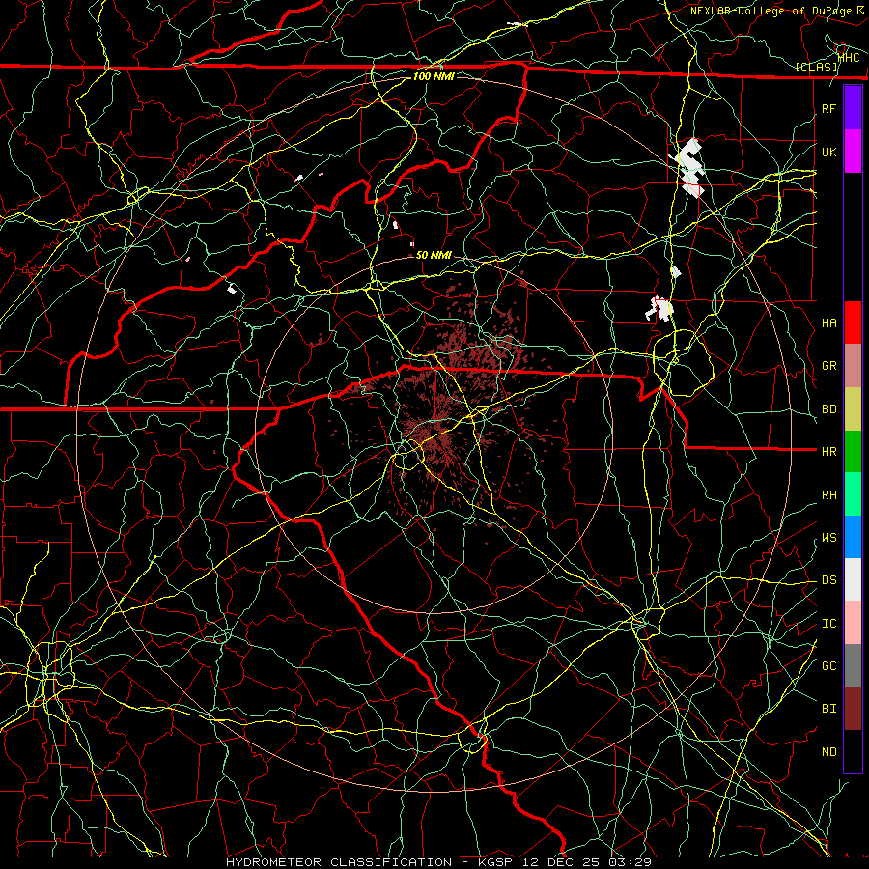The width and height of the screenshot is (869, 869).
Task: Click the HA red legend swatch
Action: click(x=853, y=322)
